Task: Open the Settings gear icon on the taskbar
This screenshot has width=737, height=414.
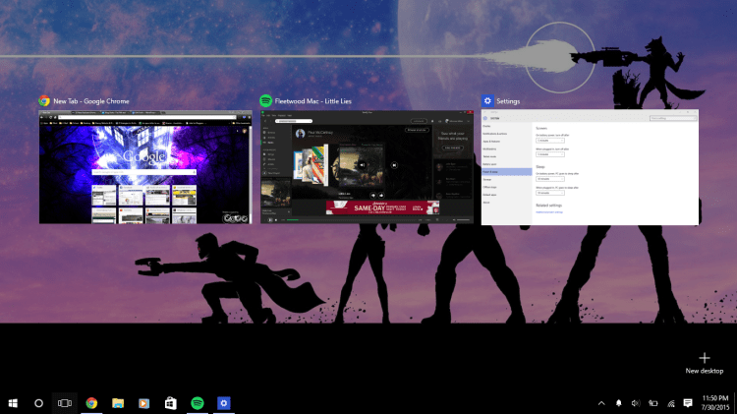Action: click(224, 403)
